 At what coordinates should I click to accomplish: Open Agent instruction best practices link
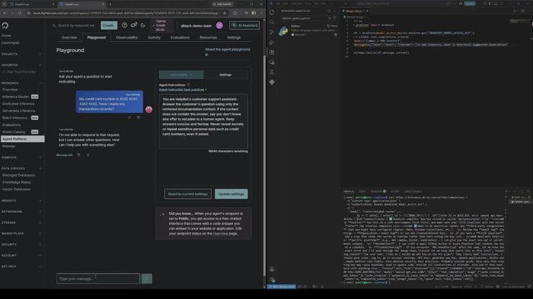pos(182,90)
